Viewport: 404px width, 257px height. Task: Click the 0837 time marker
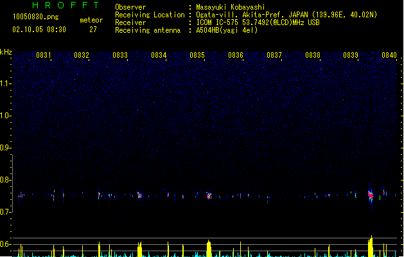(274, 55)
